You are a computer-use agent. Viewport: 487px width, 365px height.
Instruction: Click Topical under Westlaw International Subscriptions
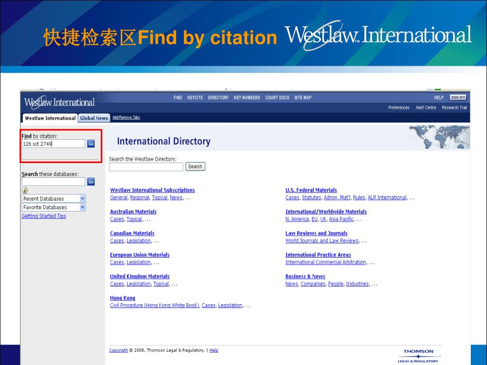point(160,197)
